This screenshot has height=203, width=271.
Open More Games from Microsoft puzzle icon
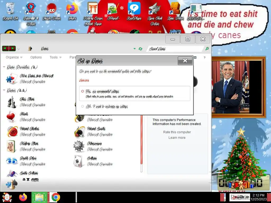pyautogui.click(x=12, y=79)
